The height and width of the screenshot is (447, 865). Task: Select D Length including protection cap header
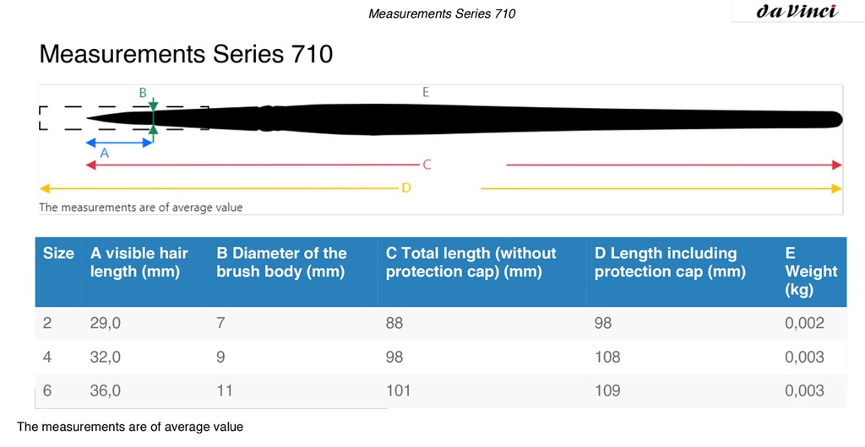[x=670, y=262]
